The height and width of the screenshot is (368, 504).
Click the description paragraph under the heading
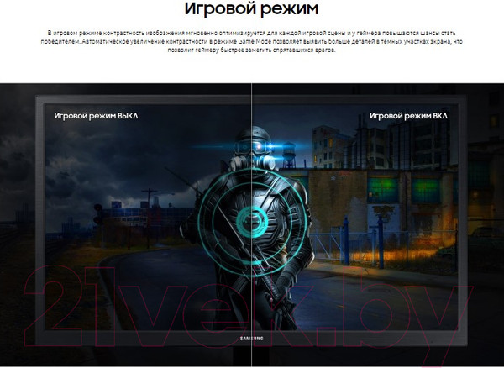(251, 42)
